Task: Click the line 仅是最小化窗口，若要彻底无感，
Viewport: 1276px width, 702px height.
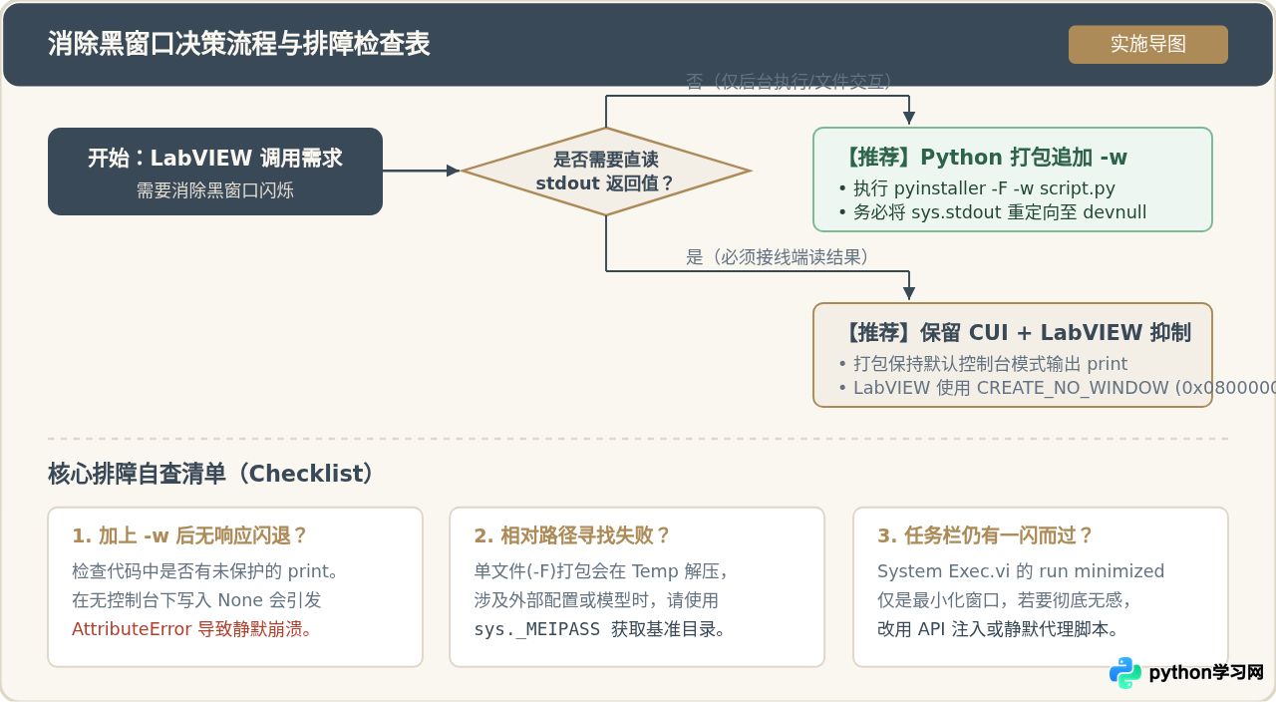Action: pyautogui.click(x=1004, y=600)
